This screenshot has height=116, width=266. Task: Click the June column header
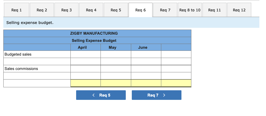tap(146, 47)
